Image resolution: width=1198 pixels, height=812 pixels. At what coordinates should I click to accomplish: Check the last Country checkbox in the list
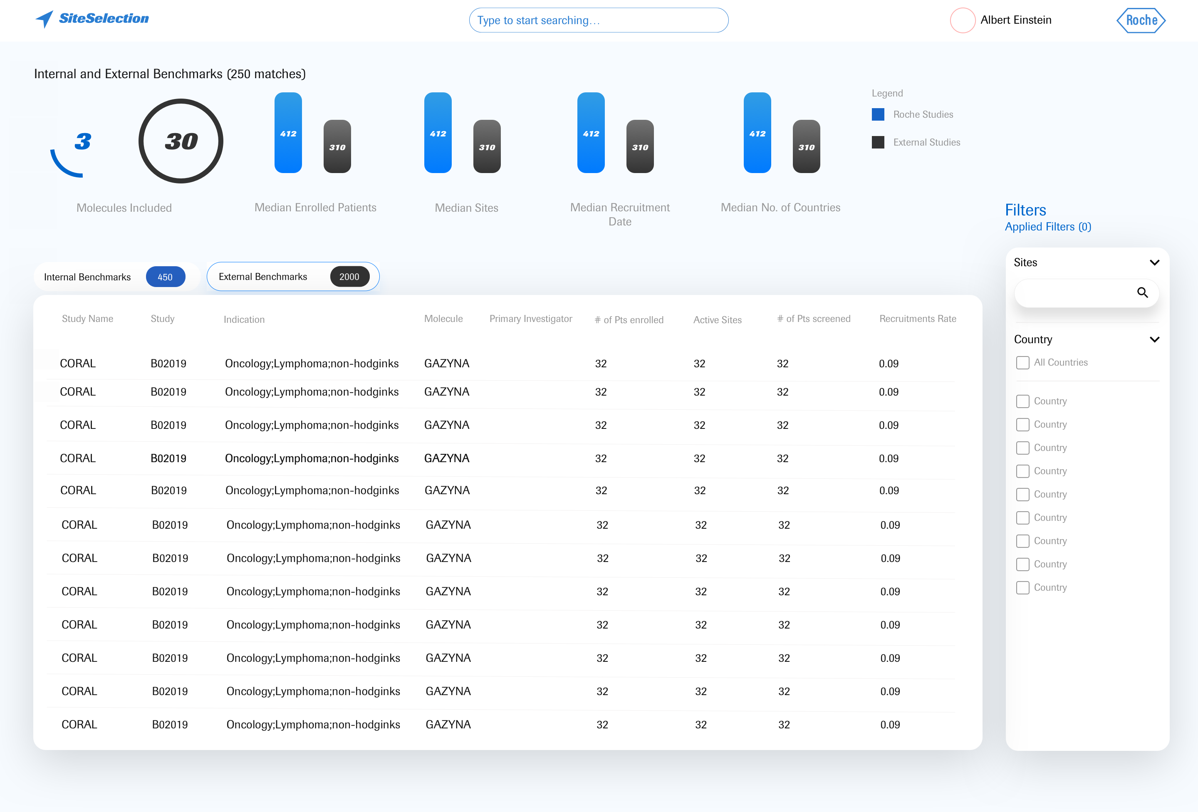pyautogui.click(x=1022, y=588)
